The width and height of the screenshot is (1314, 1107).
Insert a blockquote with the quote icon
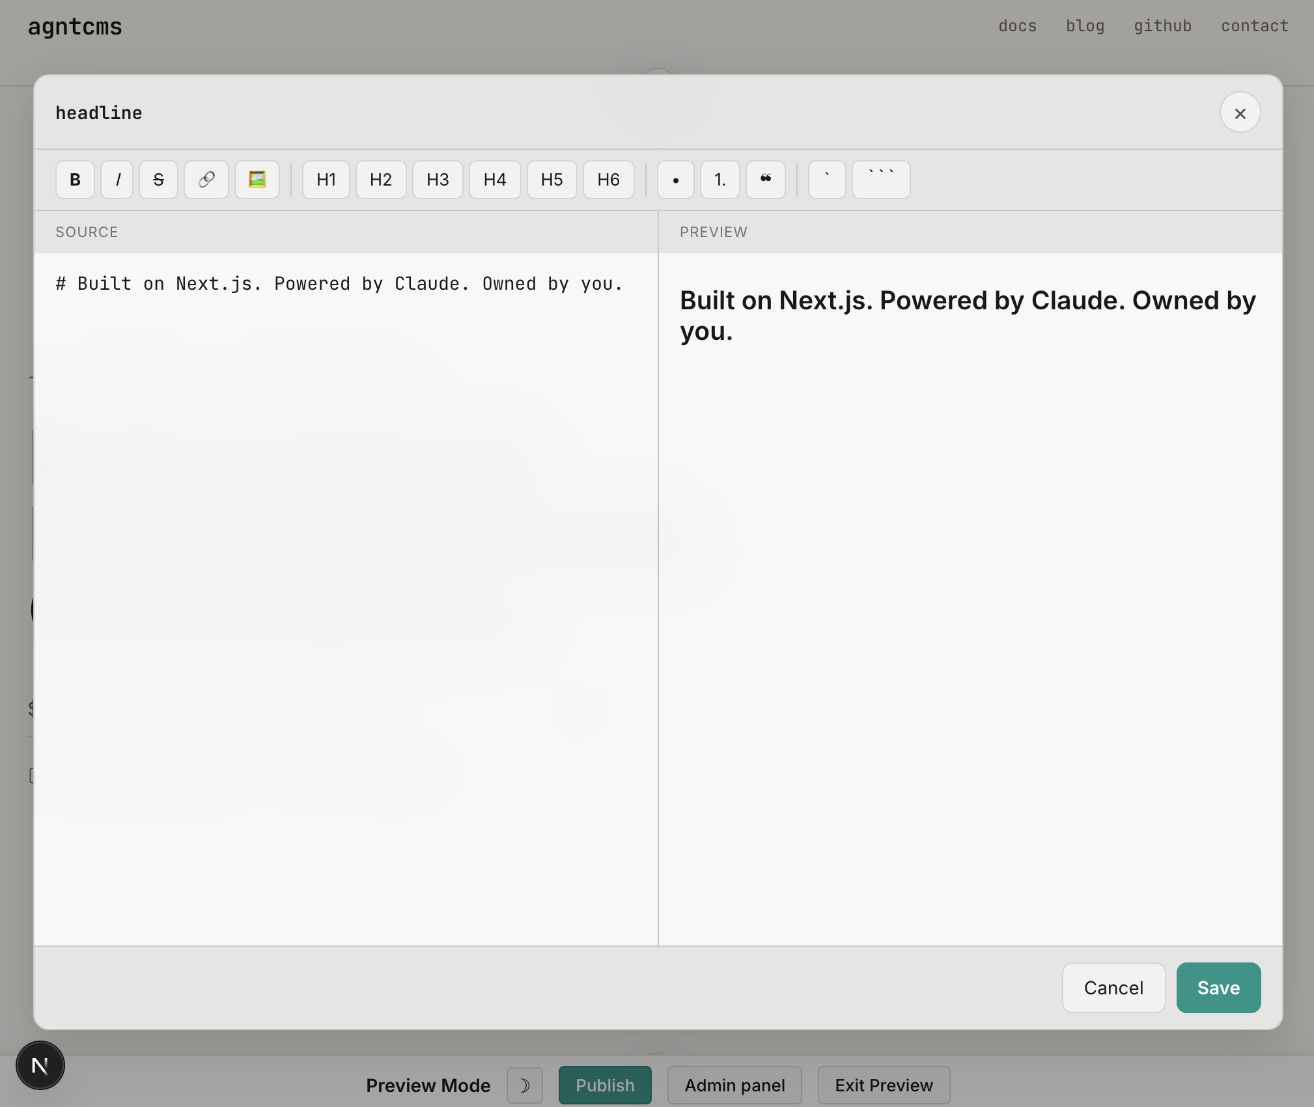[x=766, y=180]
